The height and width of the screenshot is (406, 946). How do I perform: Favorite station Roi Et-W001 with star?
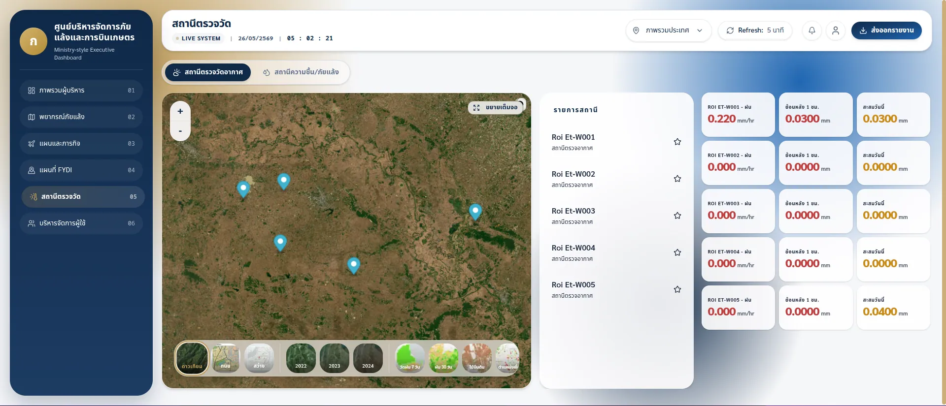[x=677, y=142]
